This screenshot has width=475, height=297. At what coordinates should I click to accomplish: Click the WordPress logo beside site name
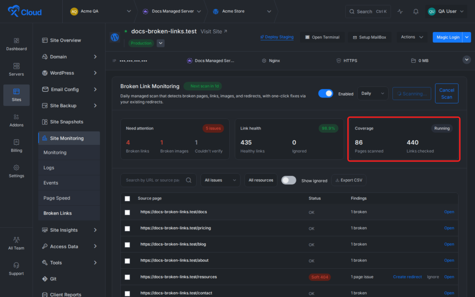tap(115, 37)
